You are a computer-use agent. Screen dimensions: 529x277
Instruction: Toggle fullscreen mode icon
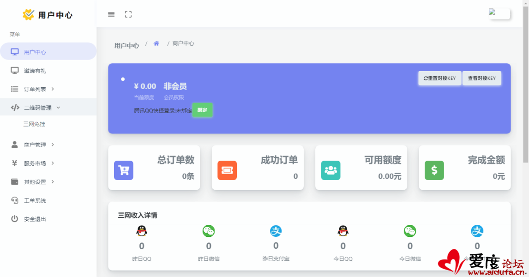[128, 14]
